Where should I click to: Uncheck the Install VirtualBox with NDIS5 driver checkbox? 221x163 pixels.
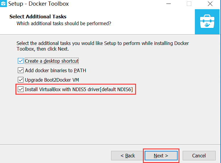[20, 89]
